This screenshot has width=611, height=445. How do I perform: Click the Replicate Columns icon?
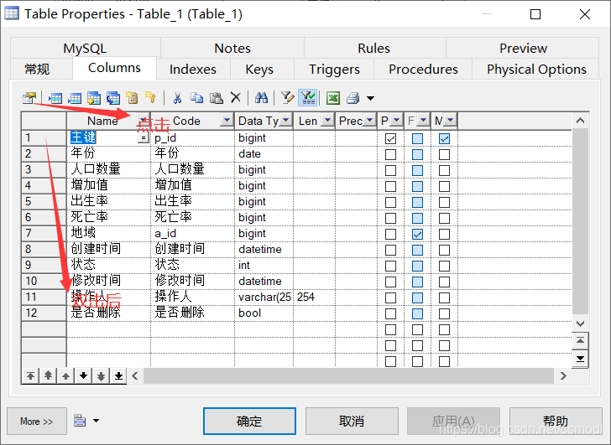(113, 98)
